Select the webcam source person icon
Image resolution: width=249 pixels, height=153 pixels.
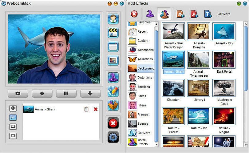pyautogui.click(x=113, y=19)
